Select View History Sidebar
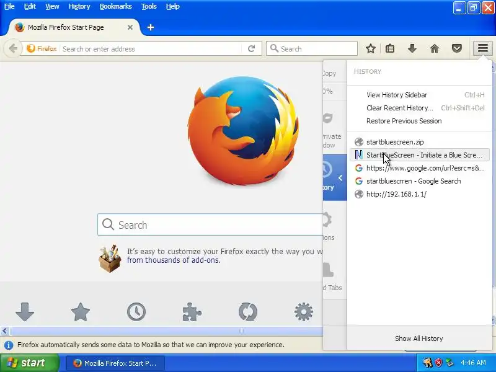 pyautogui.click(x=420, y=95)
